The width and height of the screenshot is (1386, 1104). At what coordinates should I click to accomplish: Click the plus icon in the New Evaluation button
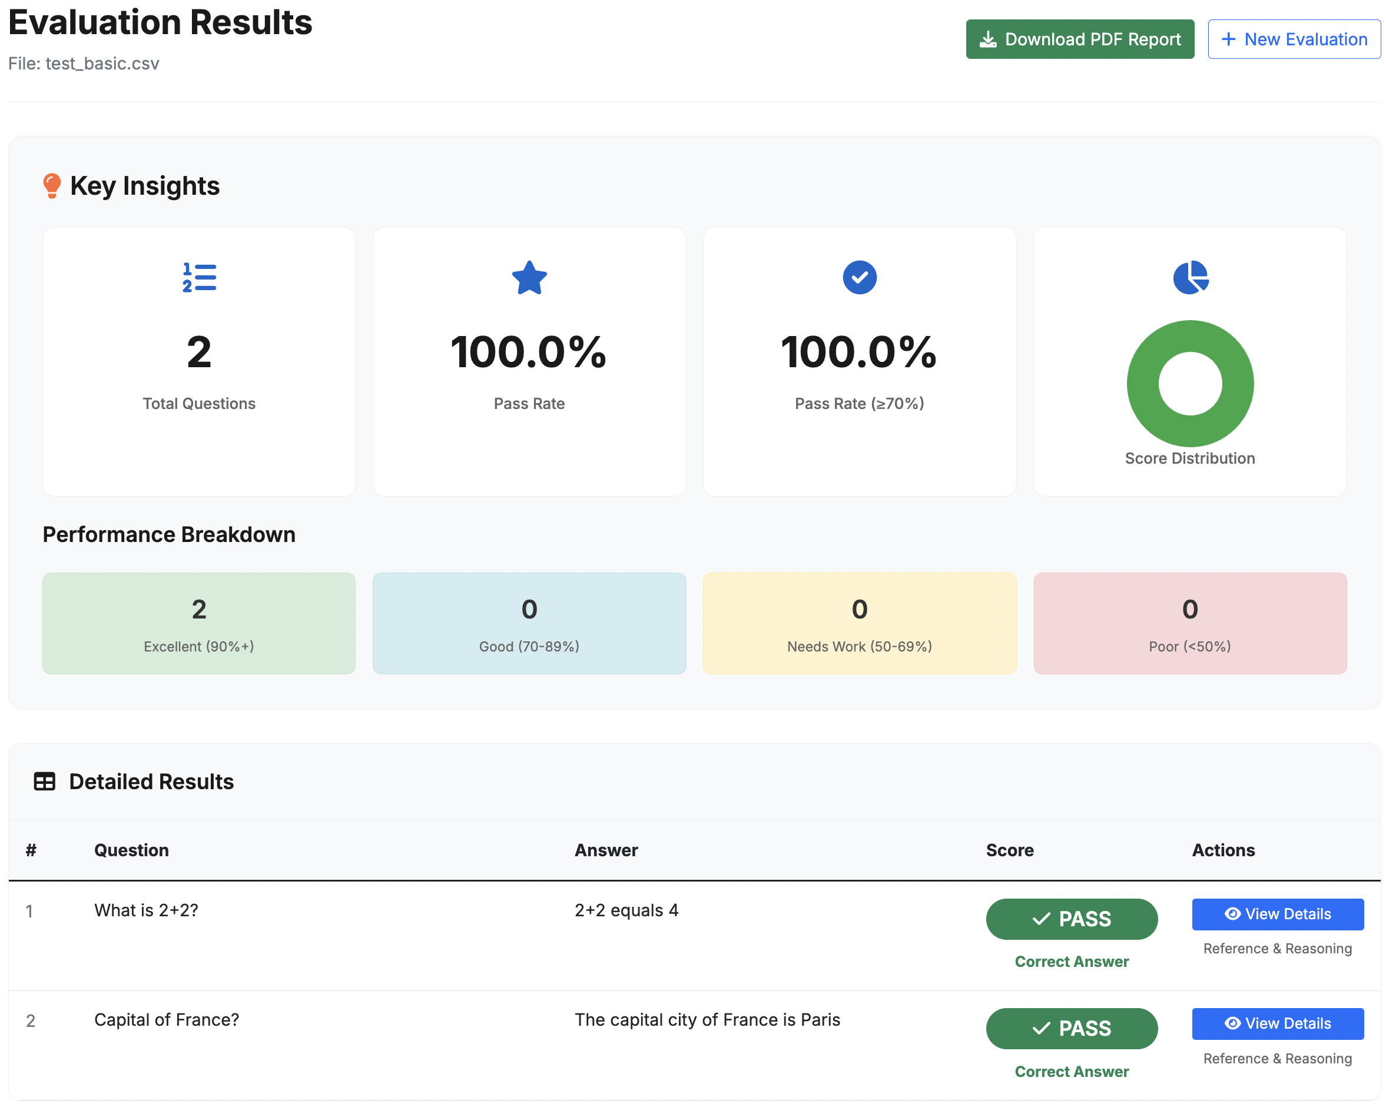click(x=1228, y=39)
